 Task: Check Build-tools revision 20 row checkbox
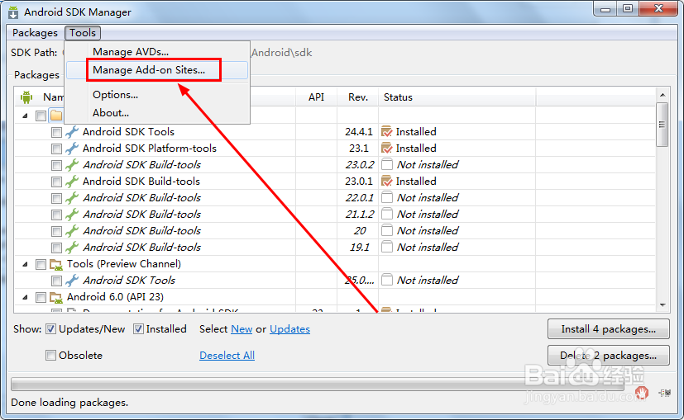pos(56,232)
